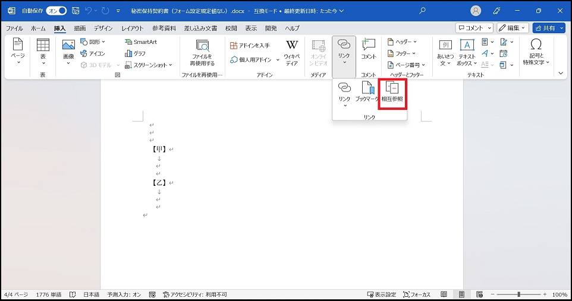Click Focus (フォーカス) mode button
Viewport: 572px width, 301px height.
[417, 294]
